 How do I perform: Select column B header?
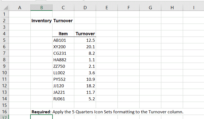tap(42, 8)
